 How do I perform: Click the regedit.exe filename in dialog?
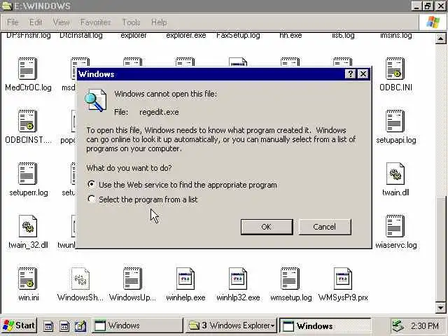[x=159, y=112]
